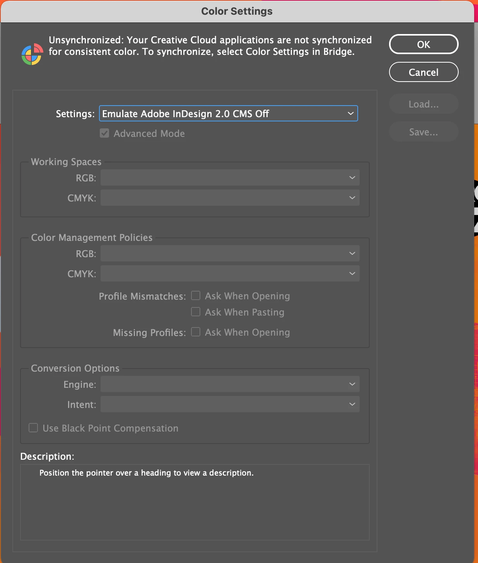478x563 pixels.
Task: Open the rendering Intent dropdown
Action: (230, 404)
